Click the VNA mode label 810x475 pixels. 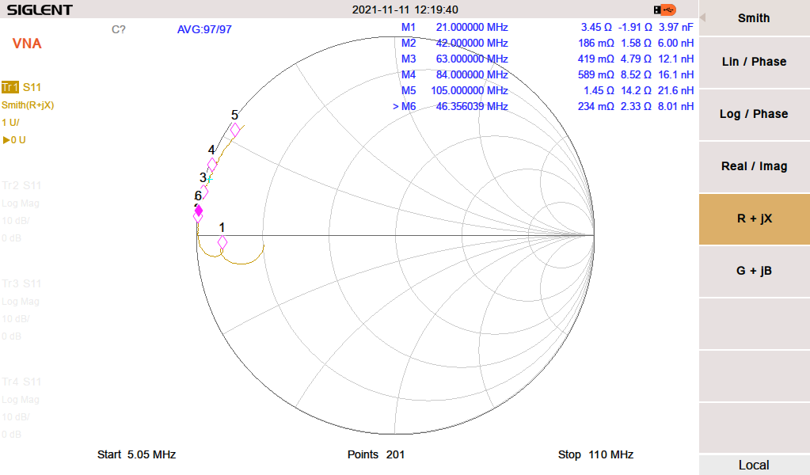27,44
